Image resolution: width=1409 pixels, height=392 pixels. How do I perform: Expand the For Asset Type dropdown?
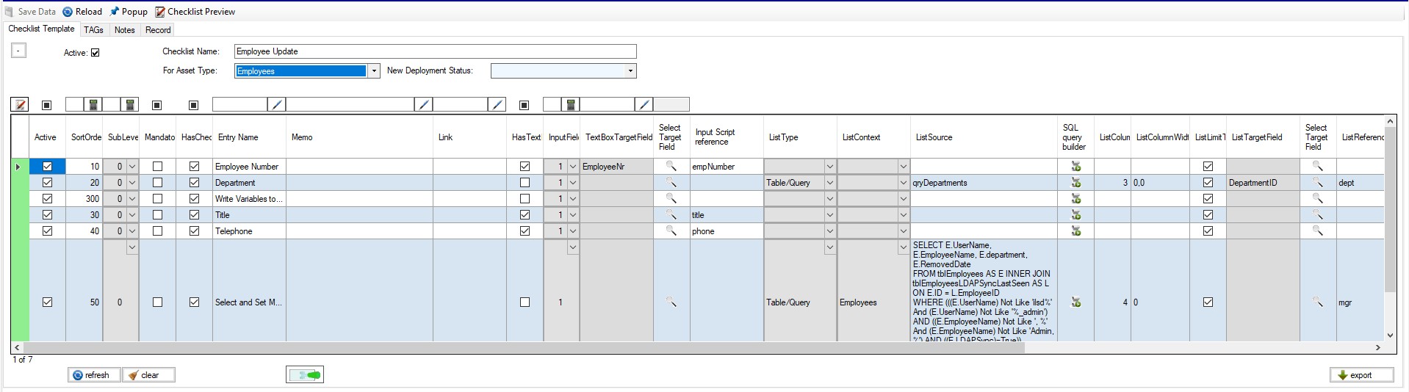pyautogui.click(x=374, y=71)
